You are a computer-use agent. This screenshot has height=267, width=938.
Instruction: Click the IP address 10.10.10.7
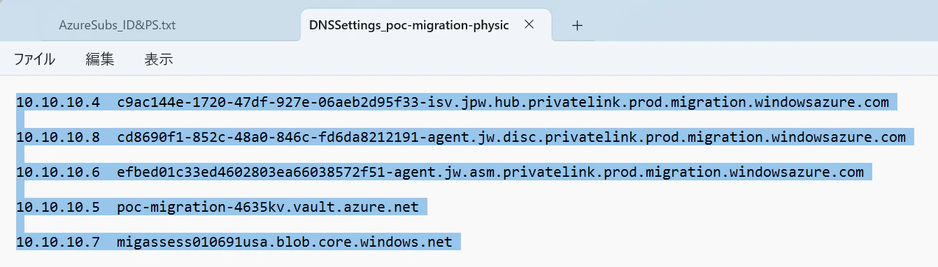pos(58,243)
